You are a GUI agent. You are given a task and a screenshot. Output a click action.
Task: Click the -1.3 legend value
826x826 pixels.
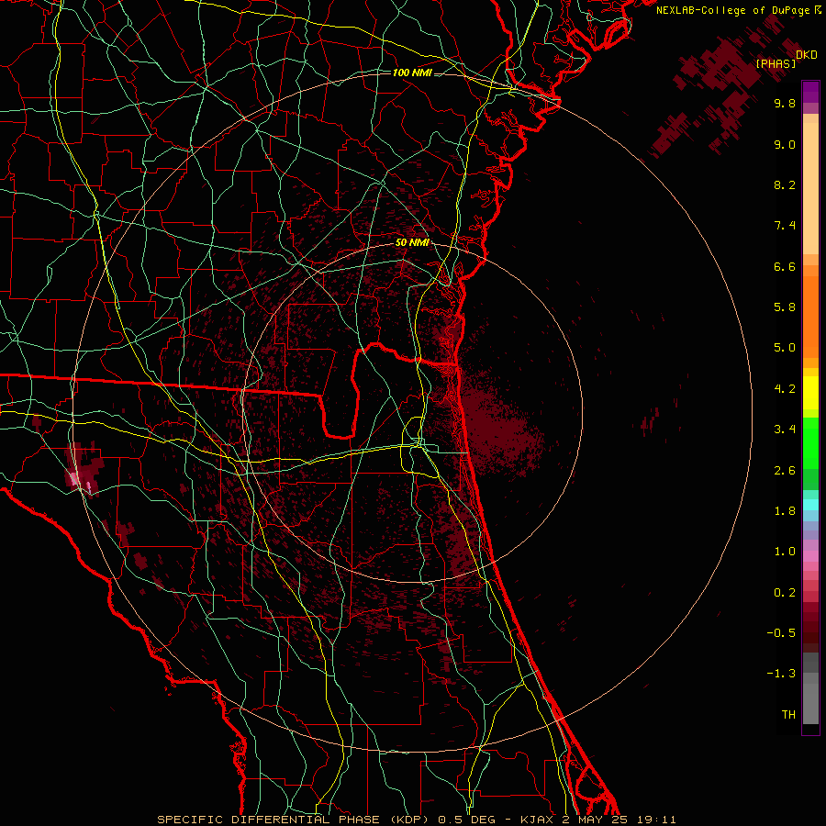coord(781,674)
